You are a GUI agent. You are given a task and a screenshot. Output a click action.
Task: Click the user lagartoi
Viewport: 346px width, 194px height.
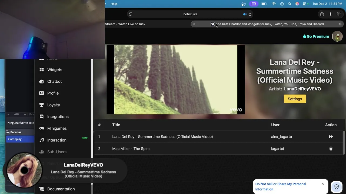click(x=277, y=148)
